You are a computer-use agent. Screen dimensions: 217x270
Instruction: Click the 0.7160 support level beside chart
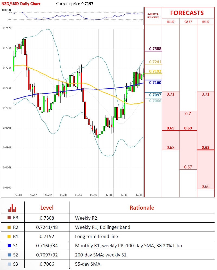tap(155, 83)
